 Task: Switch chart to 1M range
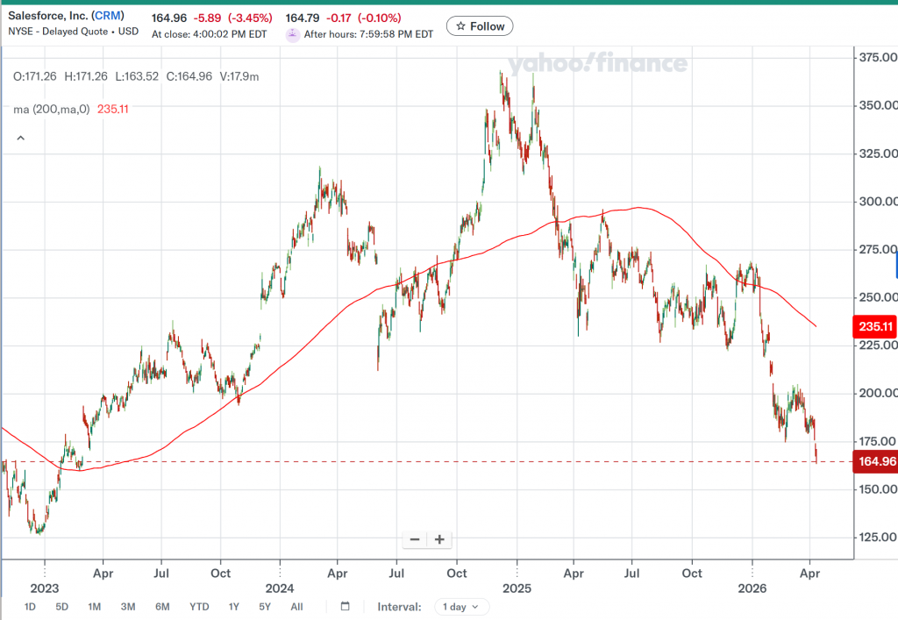[x=95, y=606]
